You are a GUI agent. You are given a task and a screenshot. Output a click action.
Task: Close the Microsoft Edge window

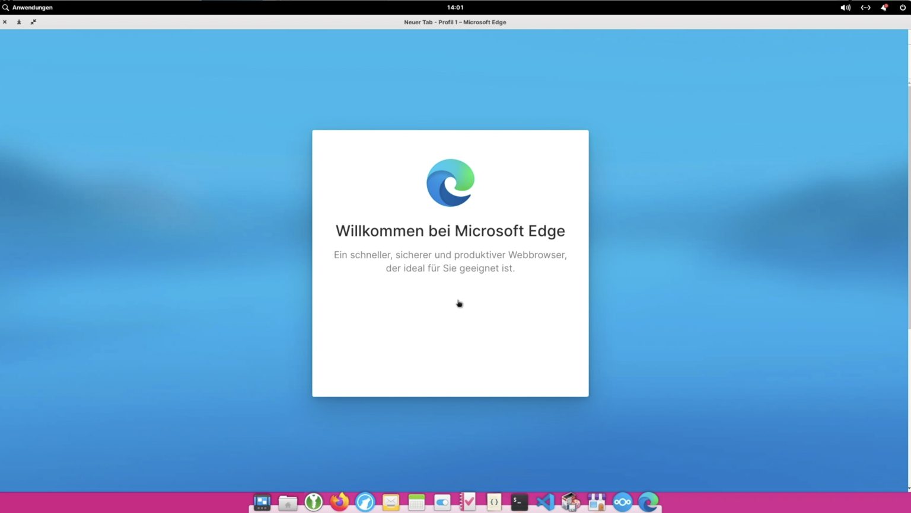[x=5, y=22]
